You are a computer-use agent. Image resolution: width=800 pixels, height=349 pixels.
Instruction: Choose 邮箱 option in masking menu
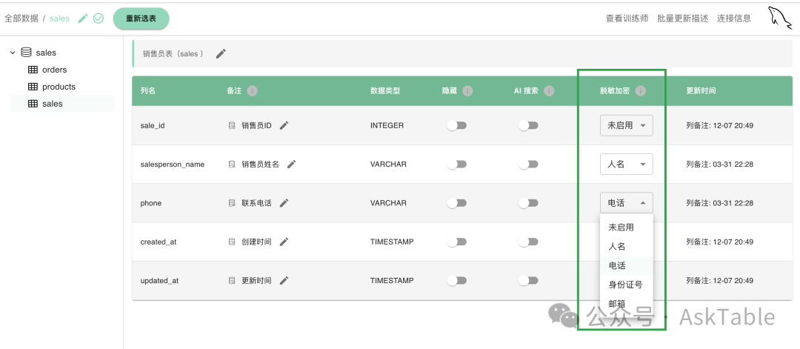(617, 304)
